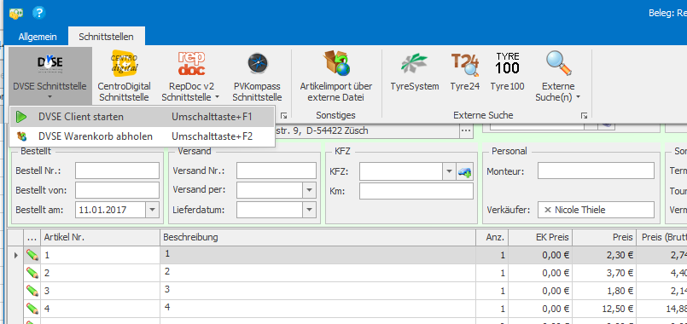
Task: Click into the Km field
Action: click(416, 191)
